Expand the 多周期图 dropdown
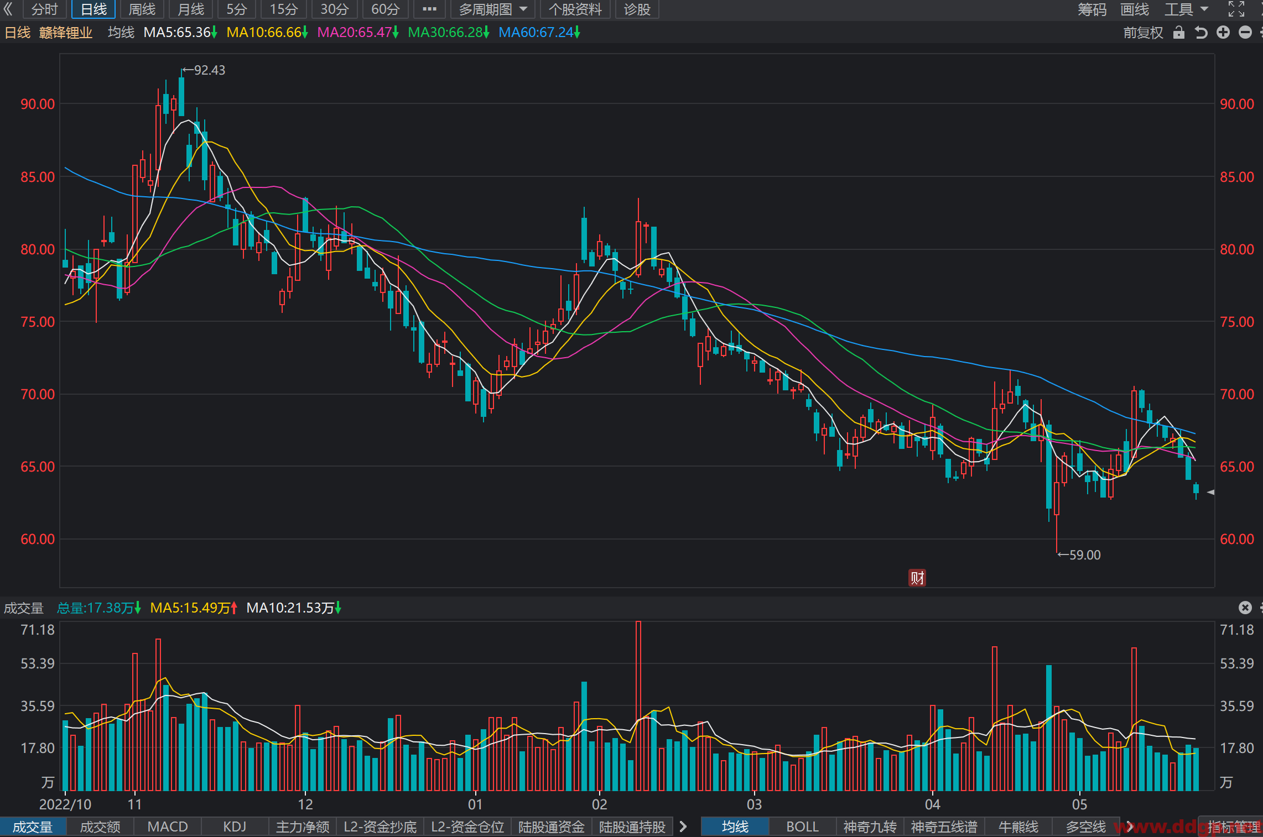The image size is (1263, 837). (493, 9)
